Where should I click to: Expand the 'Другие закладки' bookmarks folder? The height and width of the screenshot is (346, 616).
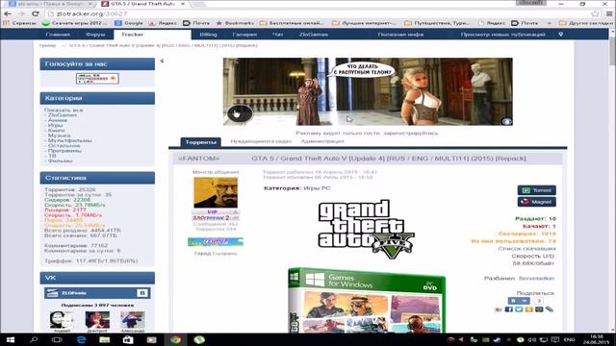pyautogui.click(x=585, y=23)
